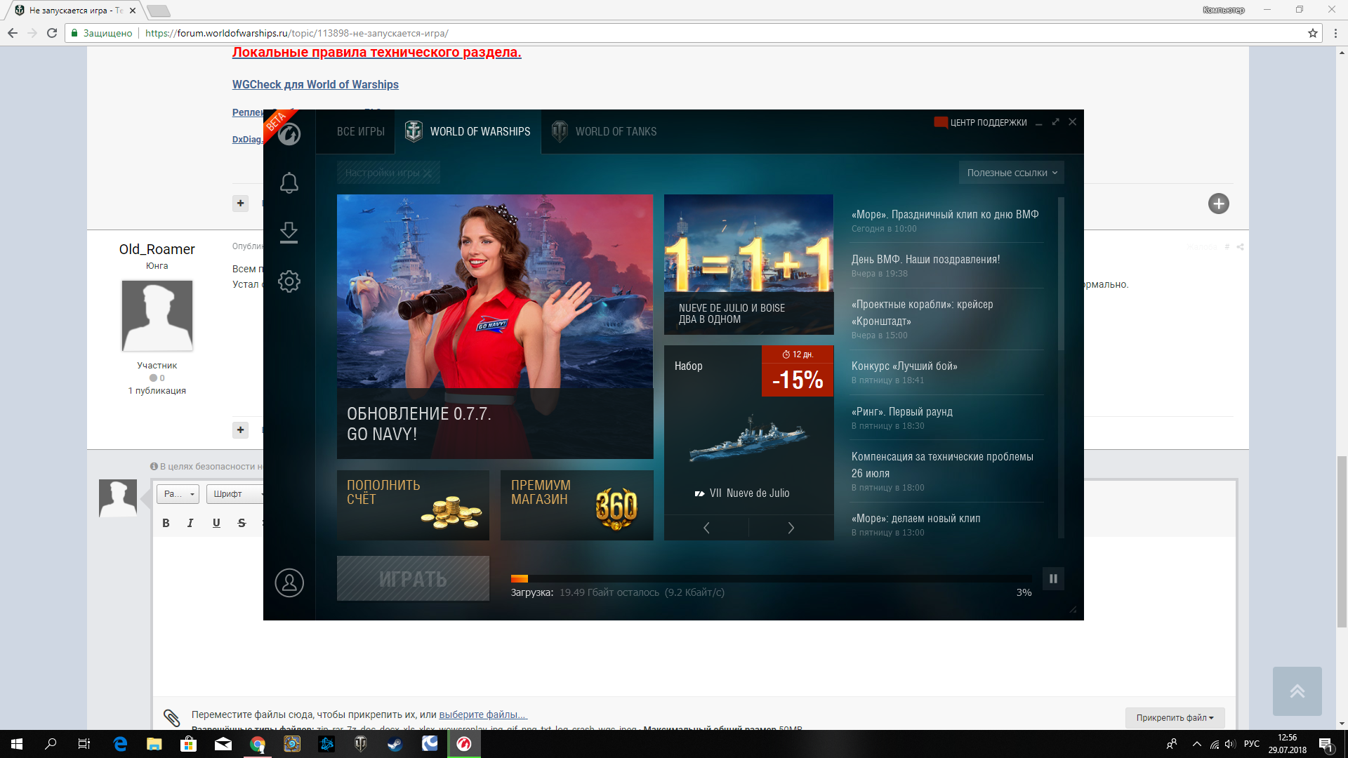Expand the launcher window with the fullscreen icon
The image size is (1348, 758).
tap(1055, 122)
